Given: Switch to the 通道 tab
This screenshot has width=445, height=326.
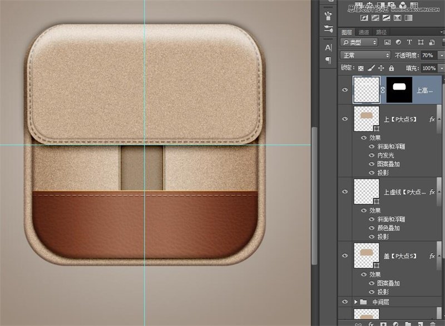Looking at the screenshot, I should tap(364, 32).
